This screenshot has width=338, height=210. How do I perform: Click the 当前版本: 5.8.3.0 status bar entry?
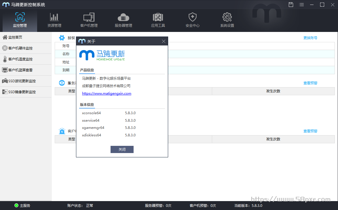[248, 206]
